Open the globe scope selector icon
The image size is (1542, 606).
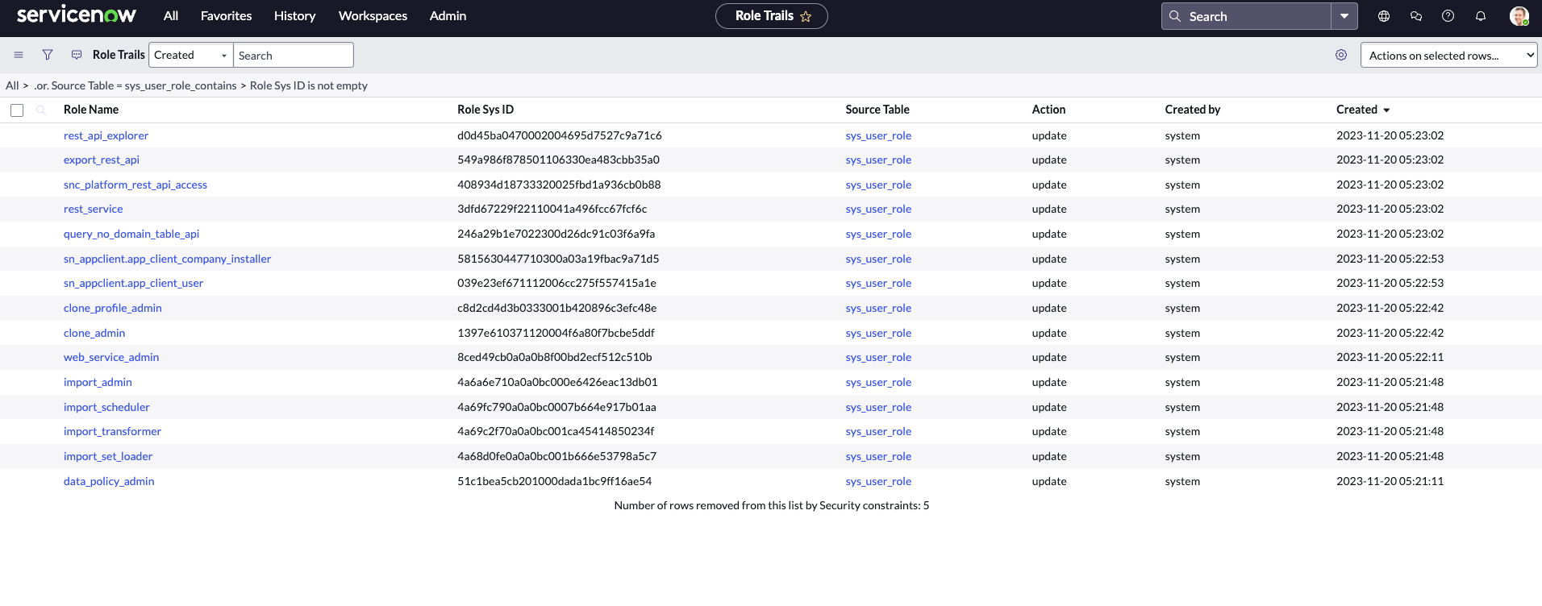[x=1384, y=16]
